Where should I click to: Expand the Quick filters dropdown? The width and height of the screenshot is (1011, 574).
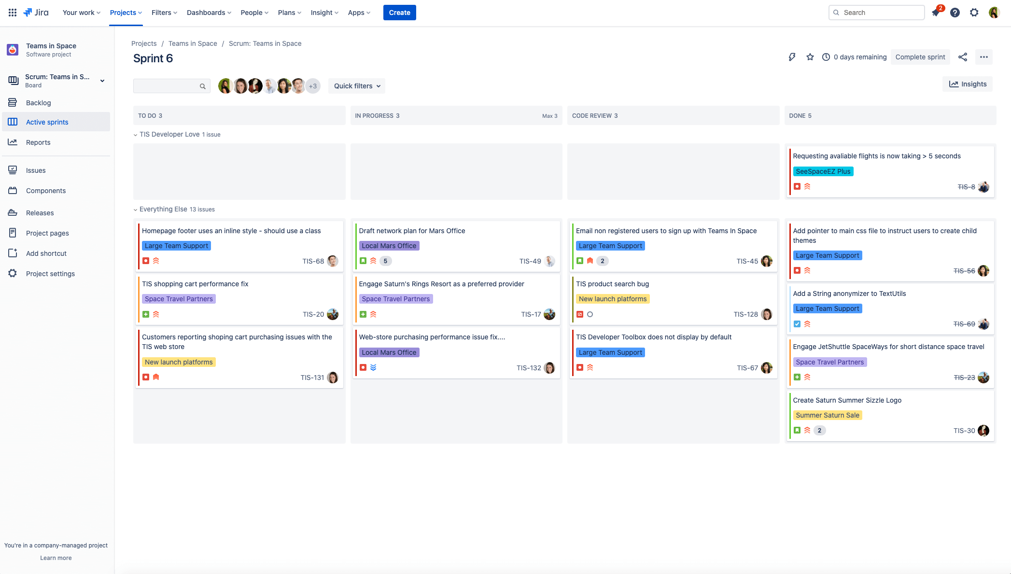pos(357,85)
